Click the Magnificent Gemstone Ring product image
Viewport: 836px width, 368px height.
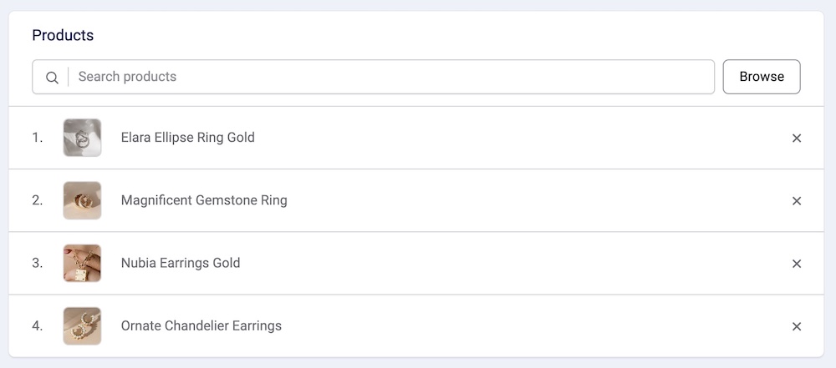coord(82,200)
